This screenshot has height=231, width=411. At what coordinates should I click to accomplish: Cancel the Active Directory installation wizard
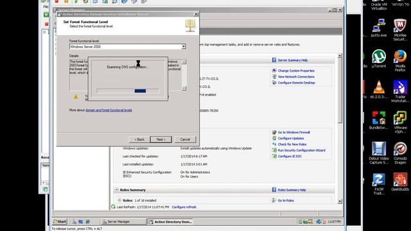coord(185,139)
